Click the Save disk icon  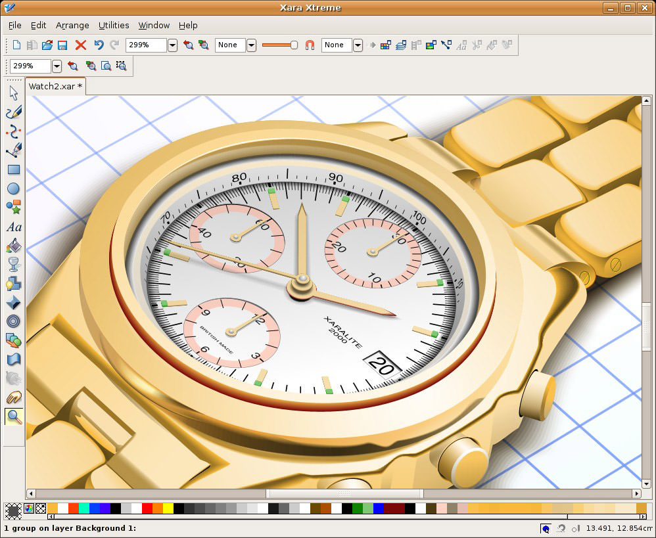63,45
